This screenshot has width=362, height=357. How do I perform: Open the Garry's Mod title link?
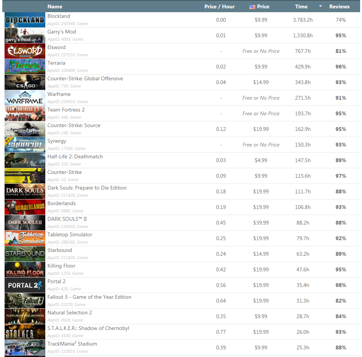point(62,32)
